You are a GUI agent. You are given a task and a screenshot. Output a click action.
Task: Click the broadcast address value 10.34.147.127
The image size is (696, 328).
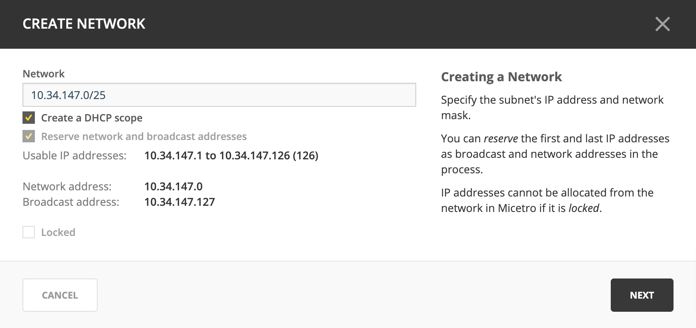coord(180,202)
